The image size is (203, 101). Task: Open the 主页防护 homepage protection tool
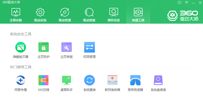point(43,50)
